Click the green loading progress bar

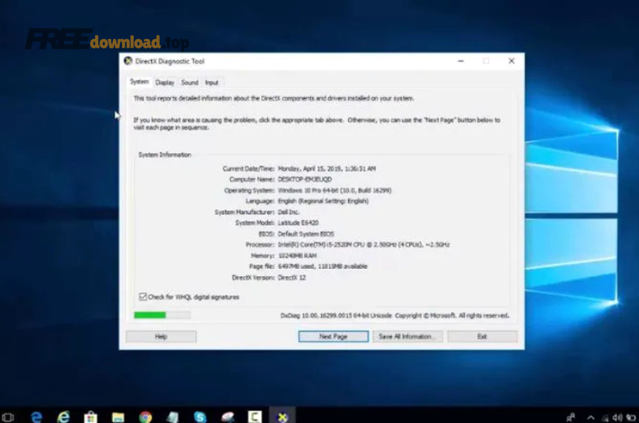coord(162,315)
